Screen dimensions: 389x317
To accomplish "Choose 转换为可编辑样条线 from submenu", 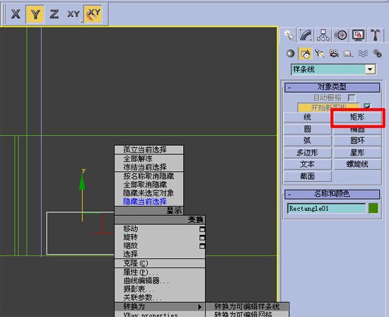I will (247, 306).
